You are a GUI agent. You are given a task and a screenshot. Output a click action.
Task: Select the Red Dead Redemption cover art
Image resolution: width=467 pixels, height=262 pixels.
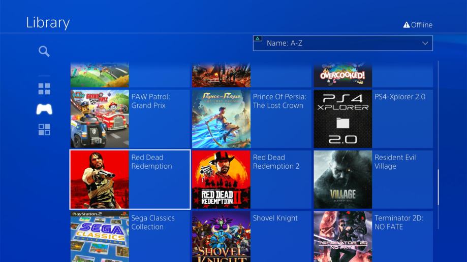tap(100, 179)
